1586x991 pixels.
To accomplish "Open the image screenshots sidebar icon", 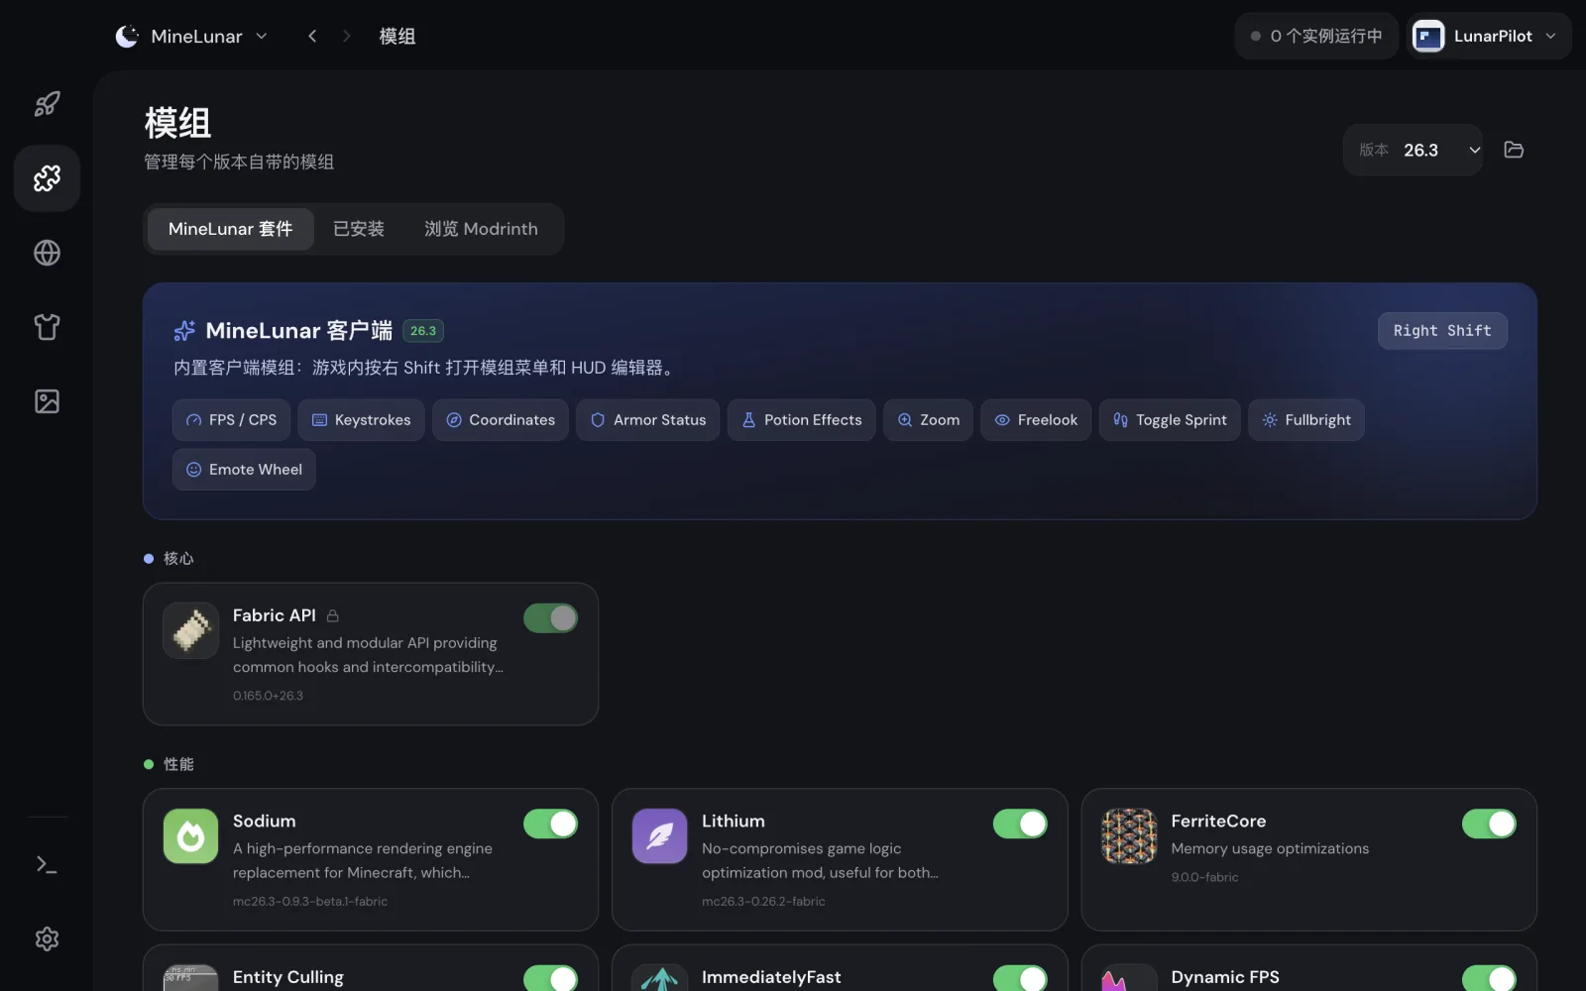I will 47,401.
